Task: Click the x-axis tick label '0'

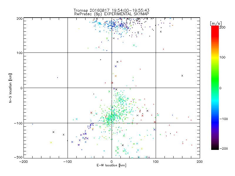Action: click(112, 162)
